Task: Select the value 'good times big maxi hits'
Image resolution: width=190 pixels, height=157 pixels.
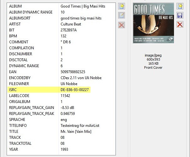Action: [x=81, y=18]
